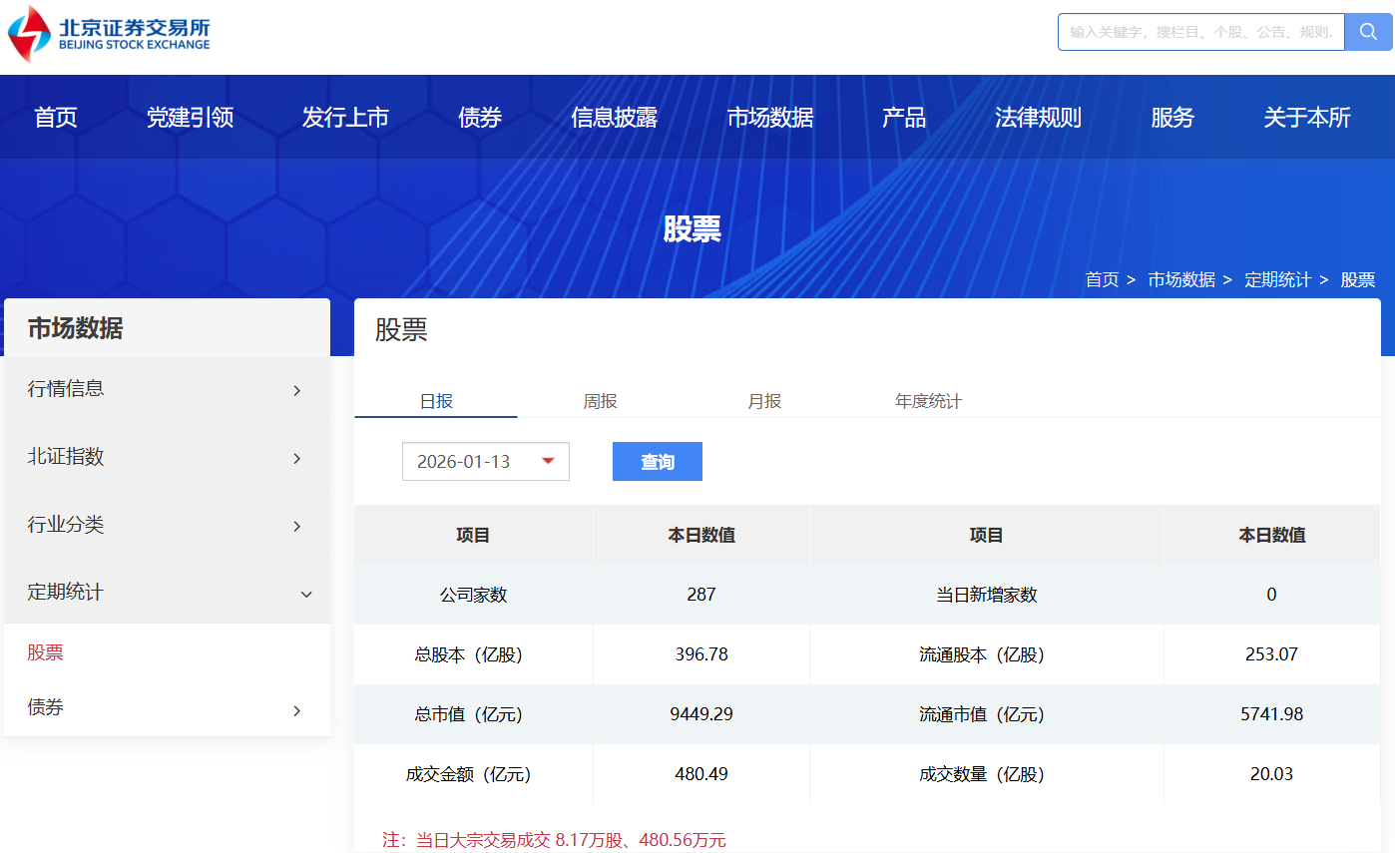
Task: Click the magnifier search icon button
Action: [x=1368, y=32]
